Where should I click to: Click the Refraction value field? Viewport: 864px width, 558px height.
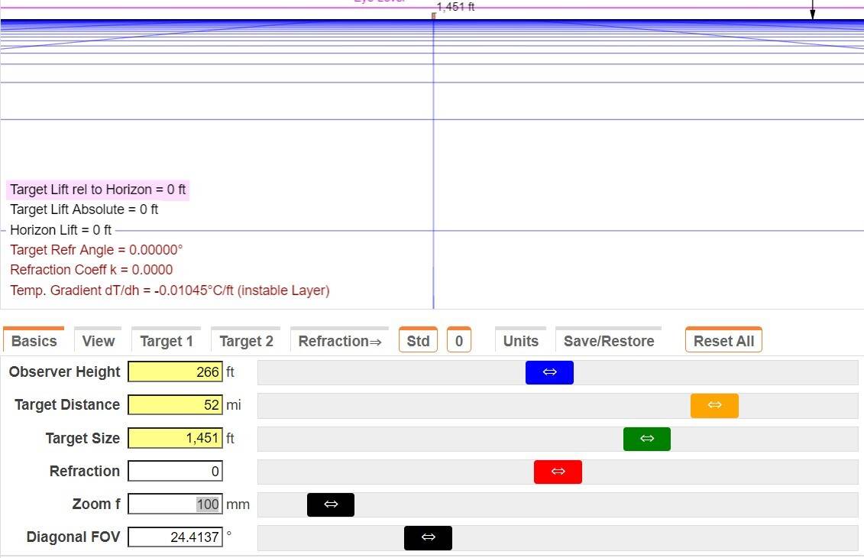point(175,472)
